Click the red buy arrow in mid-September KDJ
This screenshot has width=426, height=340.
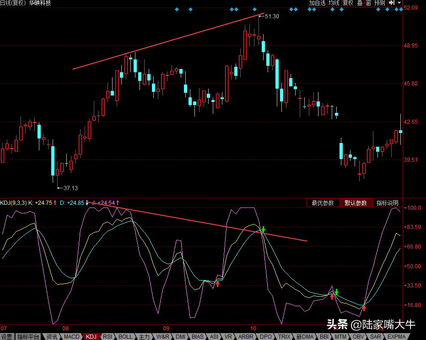click(217, 284)
